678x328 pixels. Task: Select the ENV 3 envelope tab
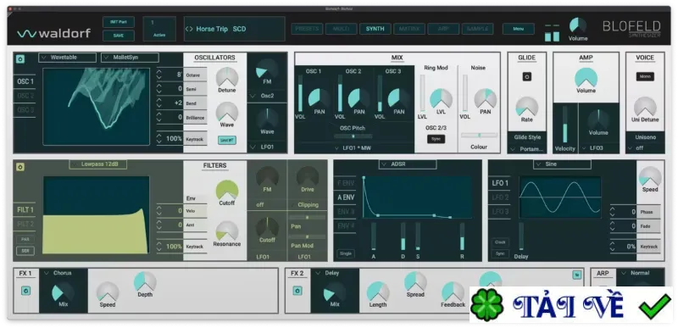pyautogui.click(x=346, y=212)
